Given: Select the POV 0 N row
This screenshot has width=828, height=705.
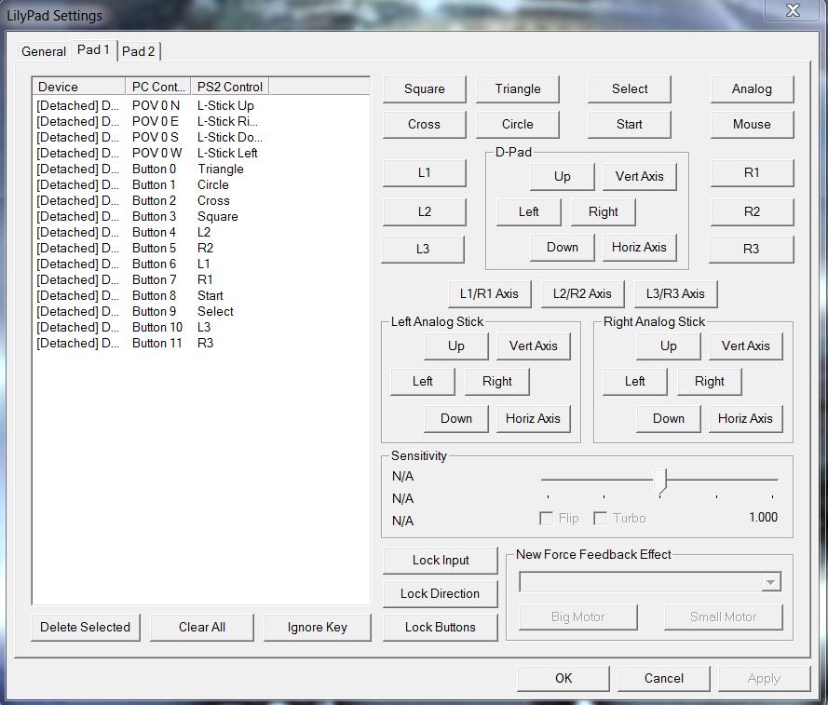Looking at the screenshot, I should 200,105.
